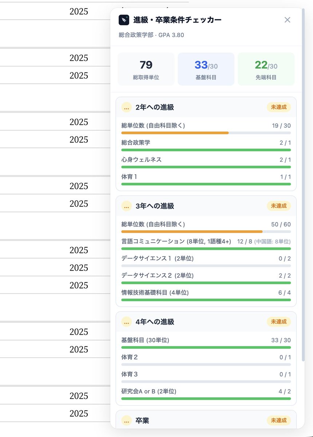
Task: Click the 進級・卒業条件チェッカー title
Action: click(177, 20)
